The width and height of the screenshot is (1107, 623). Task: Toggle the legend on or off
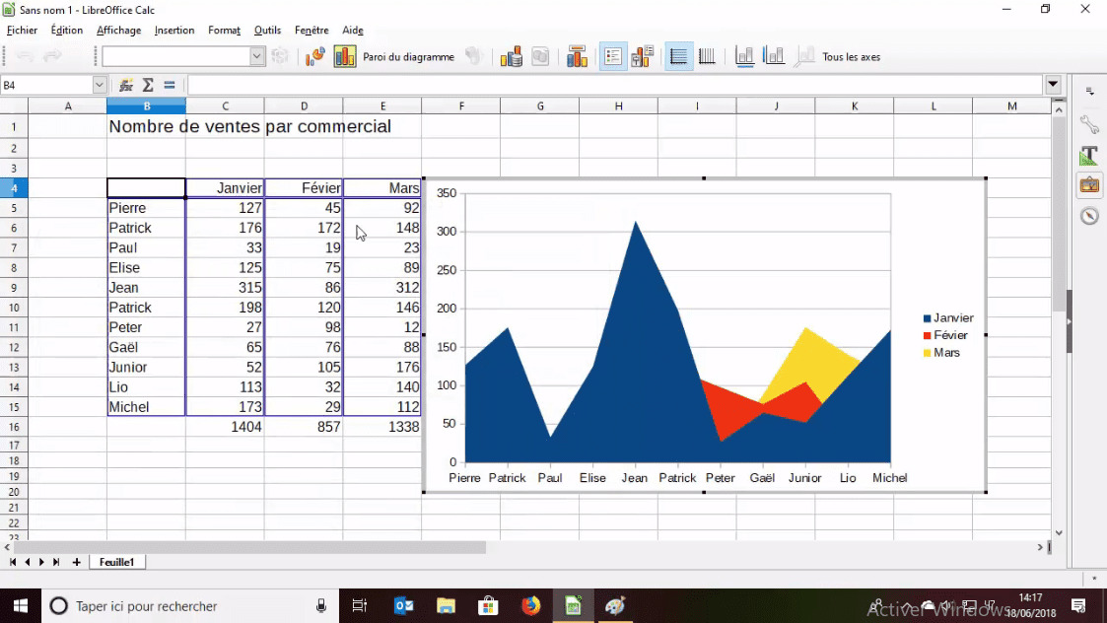614,56
